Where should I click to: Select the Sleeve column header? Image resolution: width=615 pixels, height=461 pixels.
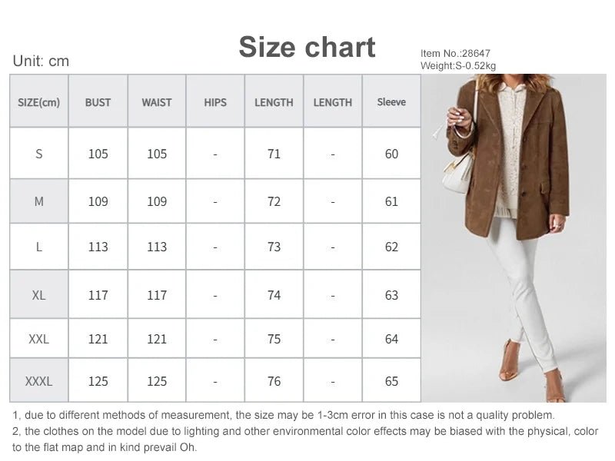click(x=391, y=102)
